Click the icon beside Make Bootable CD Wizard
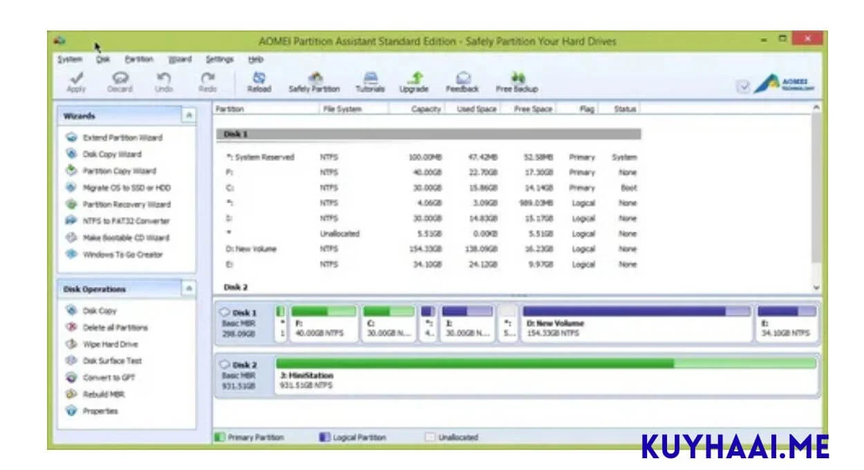The image size is (864, 470). coord(71,237)
